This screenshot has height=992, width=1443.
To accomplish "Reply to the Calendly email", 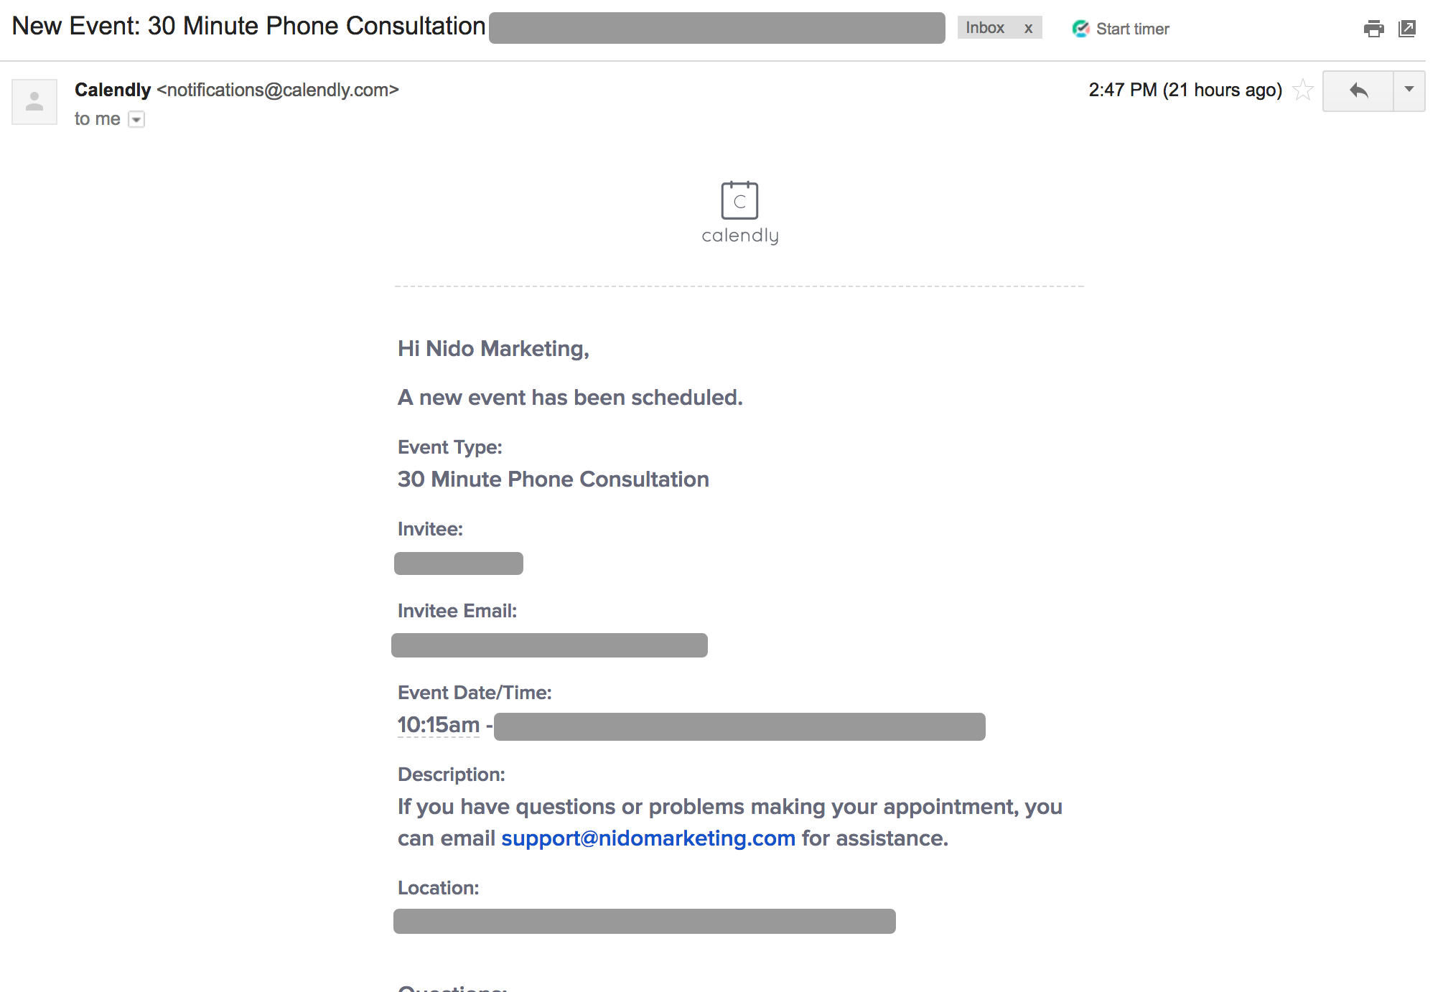I will point(1358,91).
